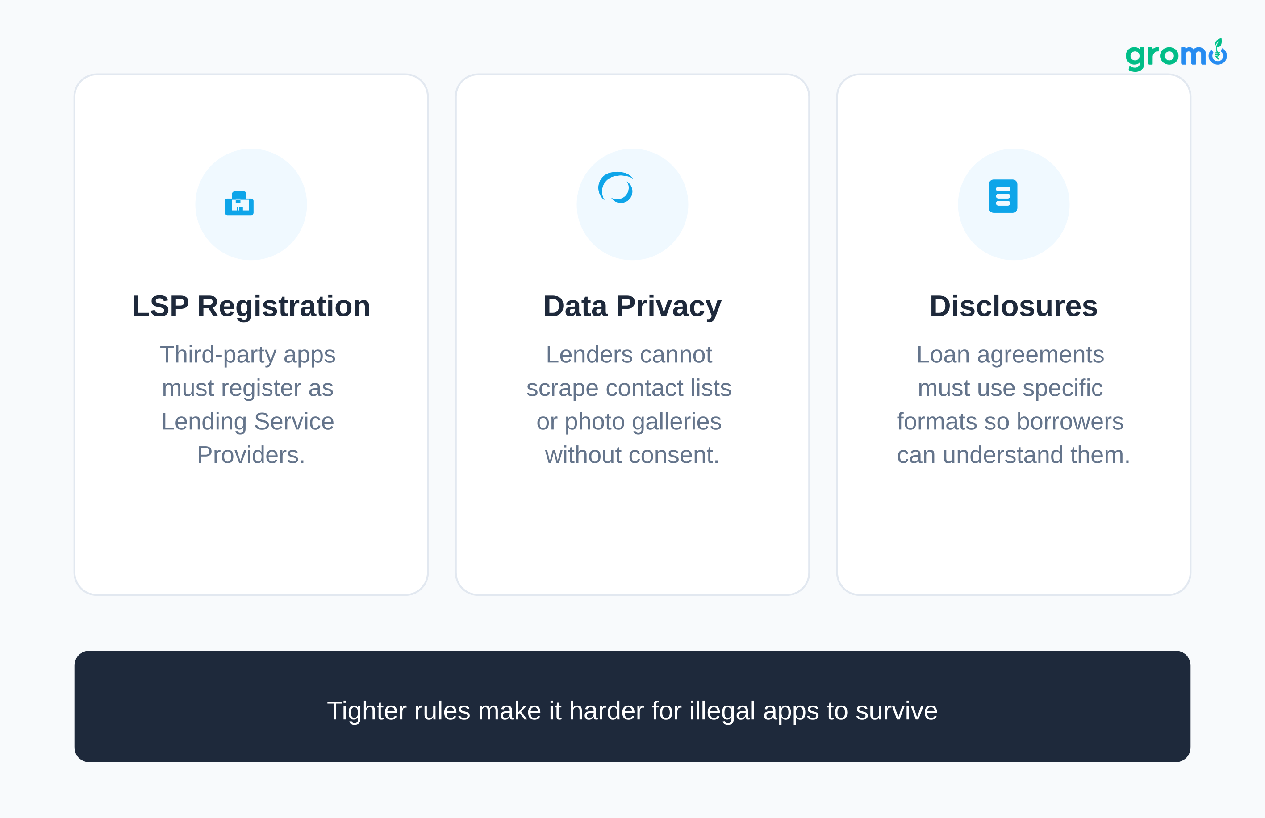
Task: Click the 'must use specific' text line
Action: (x=1010, y=388)
